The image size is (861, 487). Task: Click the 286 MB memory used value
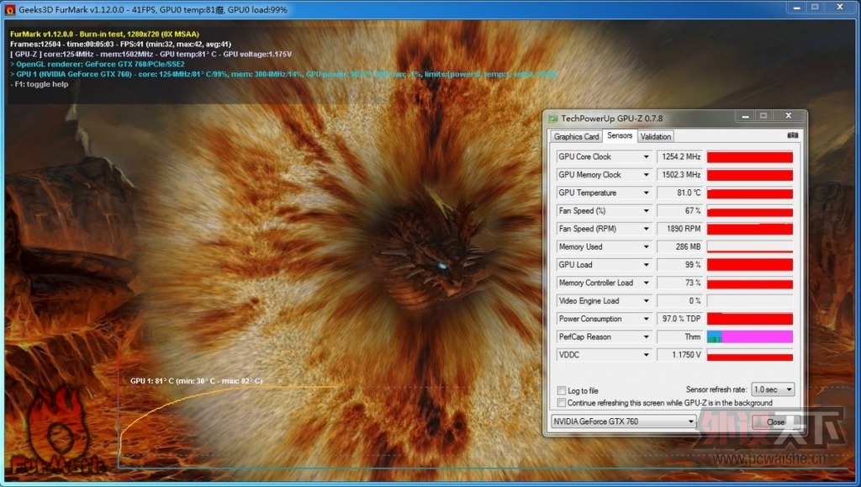tap(679, 247)
